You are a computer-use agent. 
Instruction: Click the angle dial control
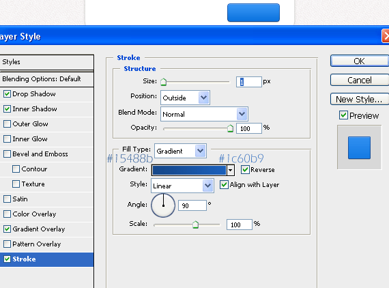pyautogui.click(x=163, y=205)
